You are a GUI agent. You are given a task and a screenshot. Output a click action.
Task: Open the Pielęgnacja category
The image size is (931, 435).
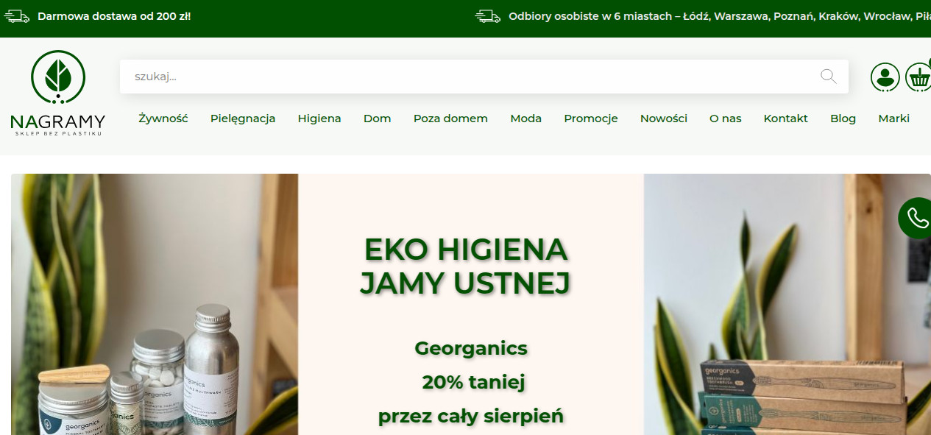click(x=243, y=119)
